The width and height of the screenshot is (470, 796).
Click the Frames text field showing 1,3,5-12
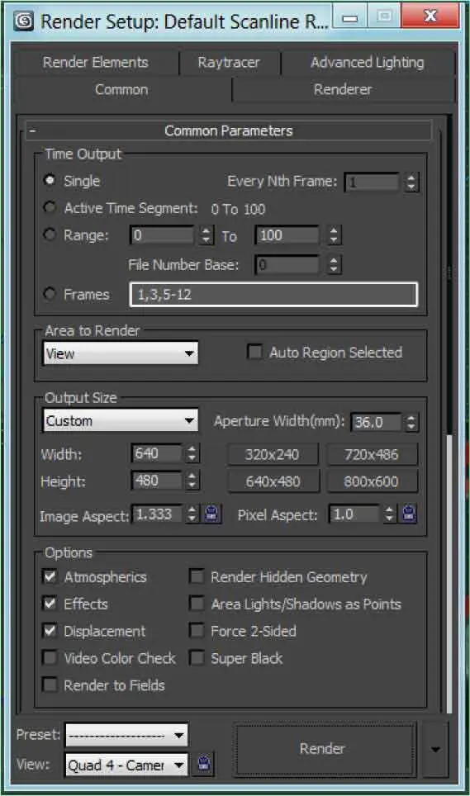click(273, 295)
